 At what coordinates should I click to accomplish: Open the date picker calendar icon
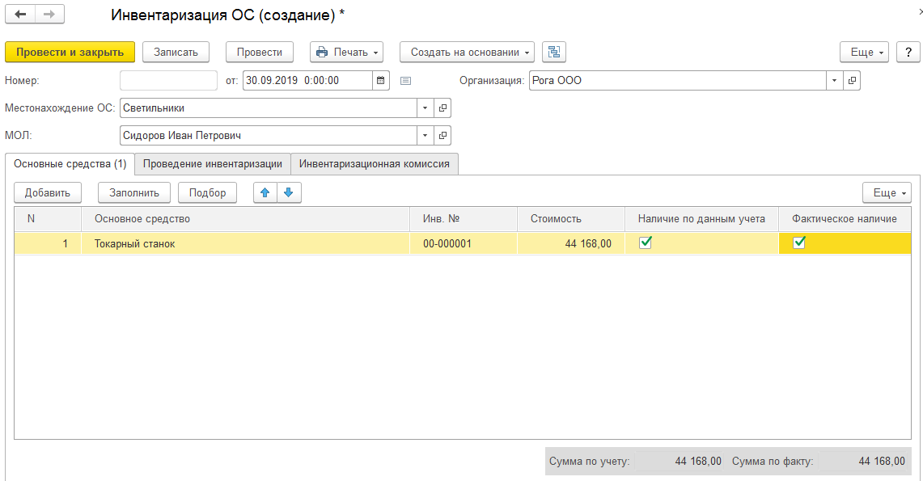click(381, 80)
